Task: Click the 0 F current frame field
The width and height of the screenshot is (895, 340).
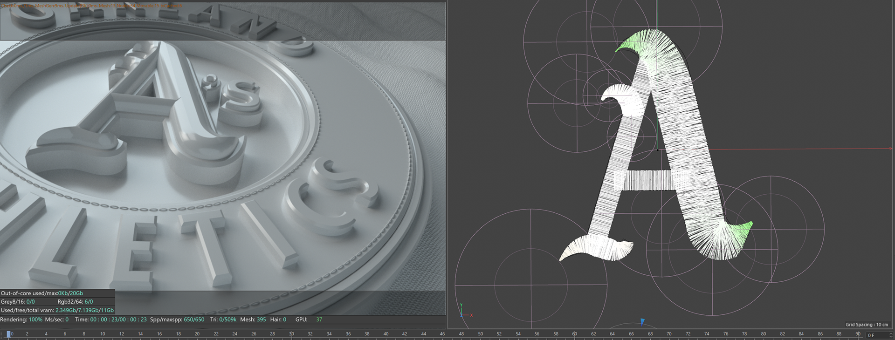Action: point(876,335)
